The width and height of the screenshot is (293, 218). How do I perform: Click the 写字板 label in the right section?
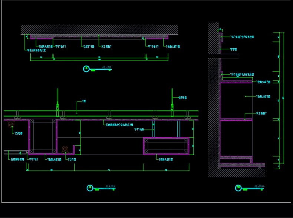coord(234,49)
